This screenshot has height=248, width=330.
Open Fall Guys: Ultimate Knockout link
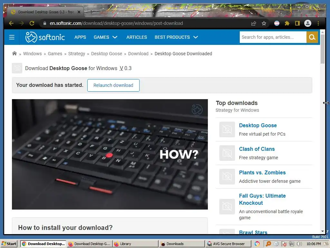[x=262, y=199]
